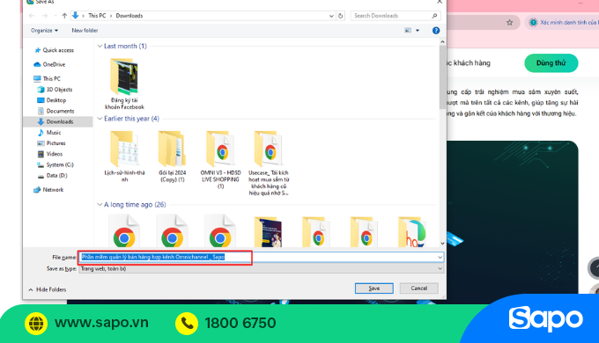The height and width of the screenshot is (343, 599).
Task: Select OneDrive in navigation pane
Action: click(x=49, y=64)
